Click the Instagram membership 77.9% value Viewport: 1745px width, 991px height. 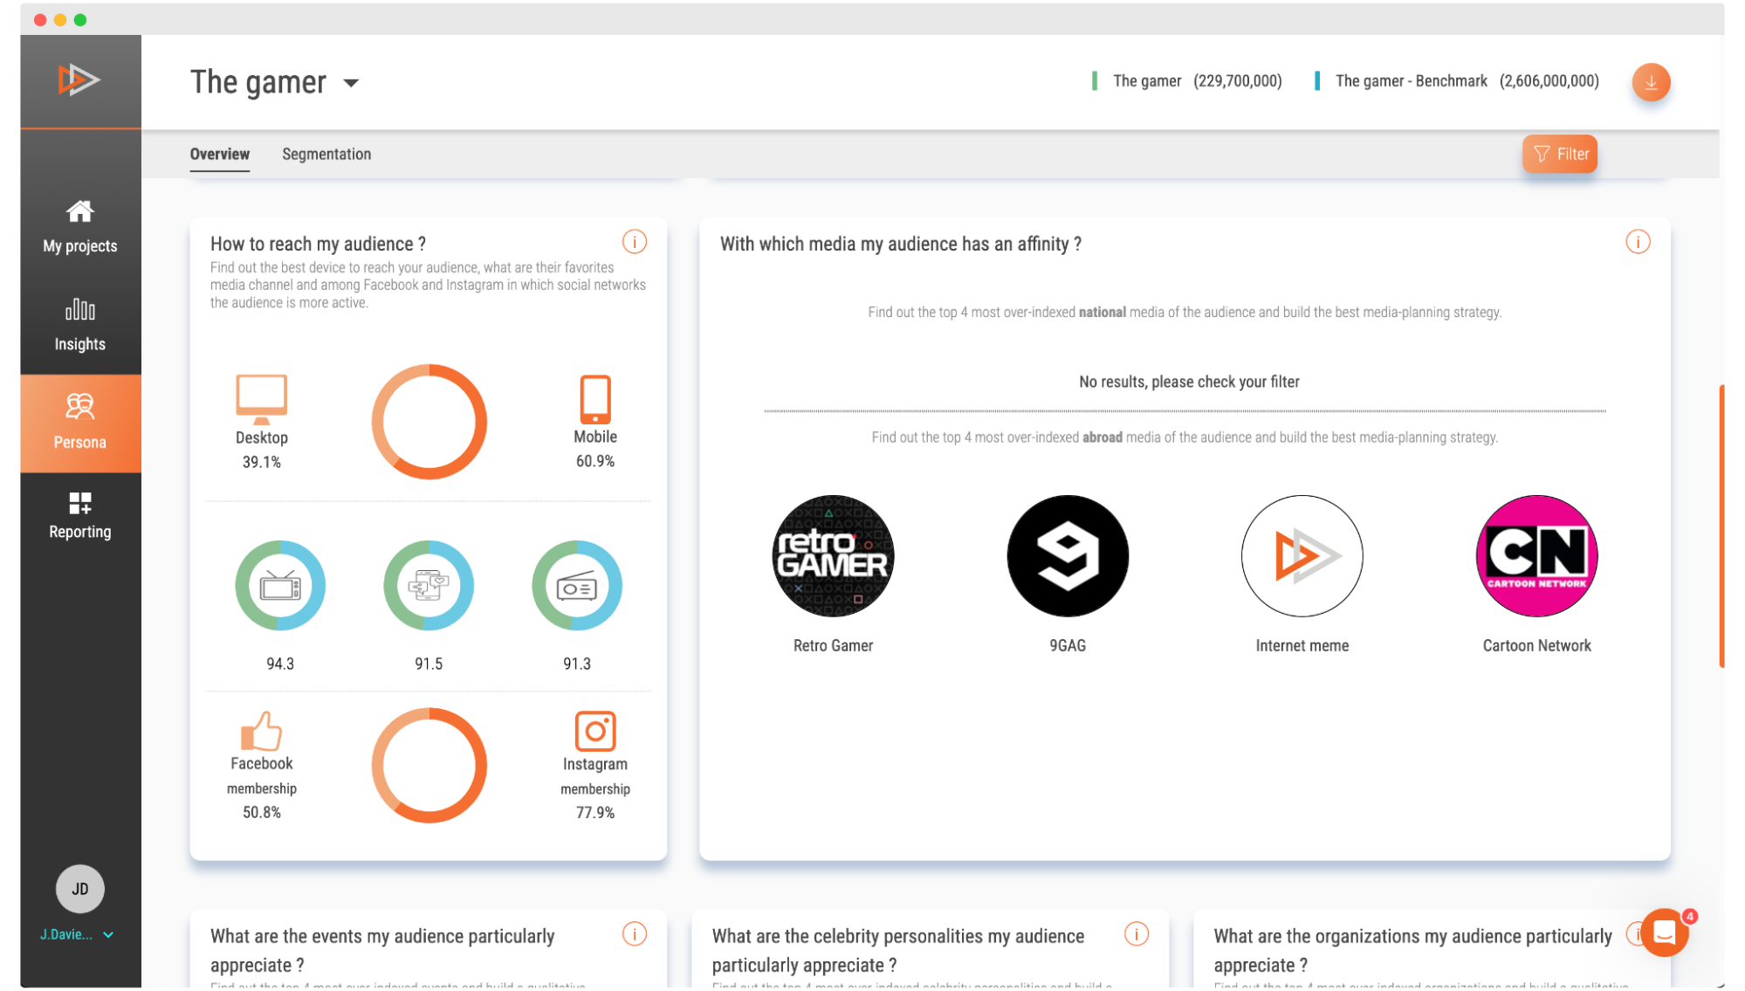click(x=595, y=813)
